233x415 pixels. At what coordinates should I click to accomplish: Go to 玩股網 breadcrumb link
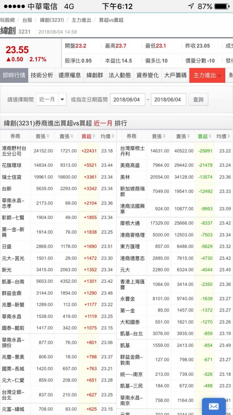(7, 20)
